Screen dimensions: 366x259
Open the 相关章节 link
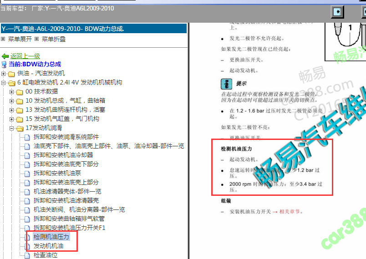click(290, 211)
